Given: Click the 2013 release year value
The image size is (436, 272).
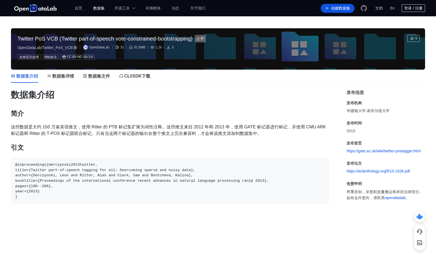Looking at the screenshot, I should point(351,131).
